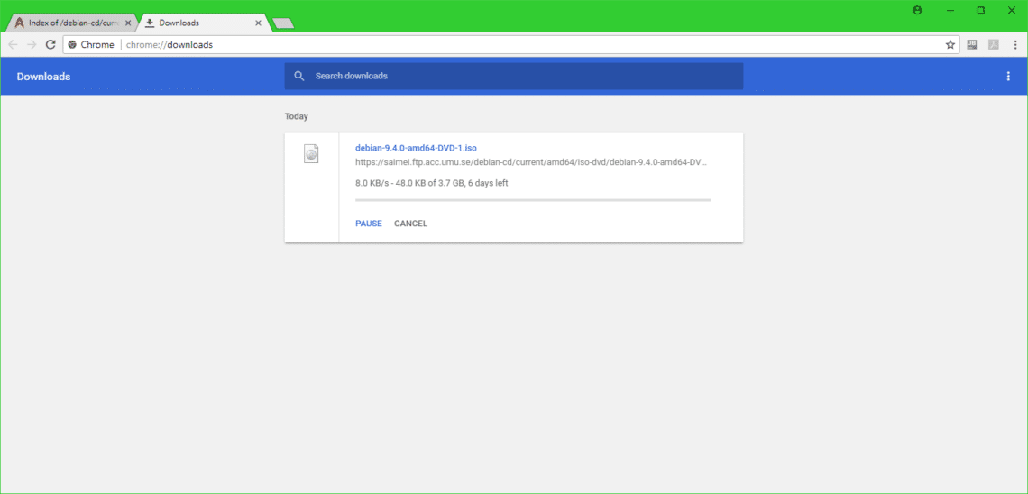Click the magnifier icon in the search bar

[299, 76]
